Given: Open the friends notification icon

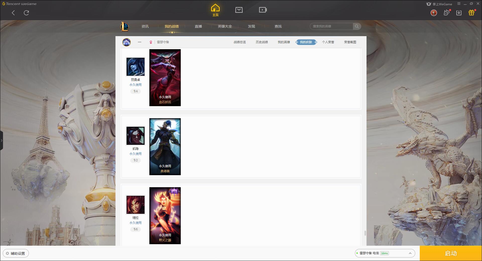Looking at the screenshot, I should click(x=447, y=13).
